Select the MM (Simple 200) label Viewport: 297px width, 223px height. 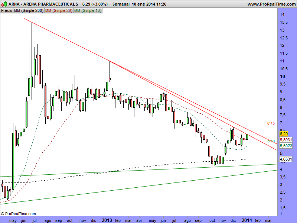(29, 11)
